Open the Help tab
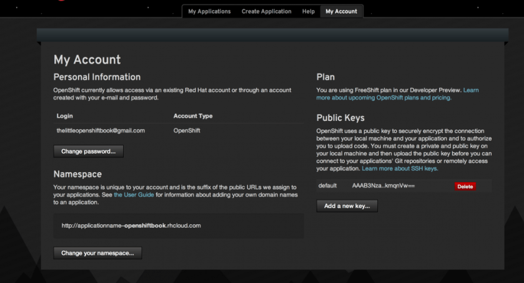The width and height of the screenshot is (524, 283). (x=308, y=11)
